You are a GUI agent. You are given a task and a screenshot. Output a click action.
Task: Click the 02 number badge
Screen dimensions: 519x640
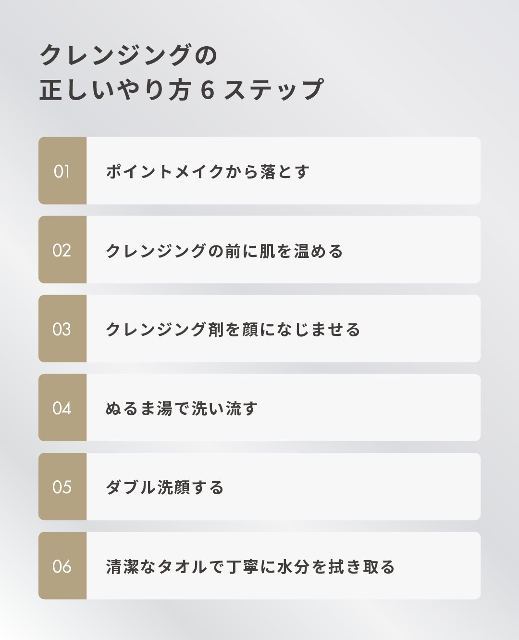[x=62, y=250]
